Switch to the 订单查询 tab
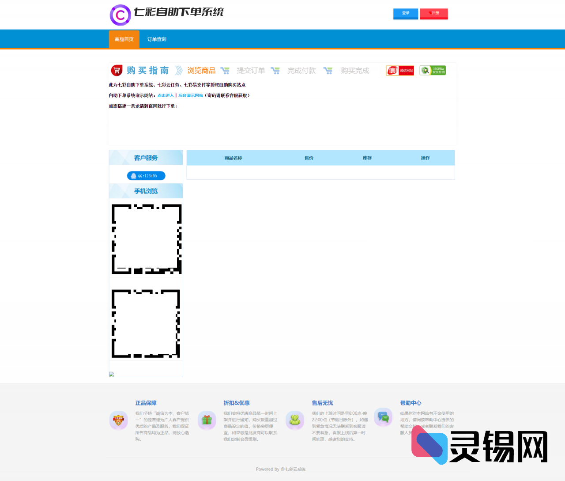Viewport: 565px width, 481px height. point(157,39)
